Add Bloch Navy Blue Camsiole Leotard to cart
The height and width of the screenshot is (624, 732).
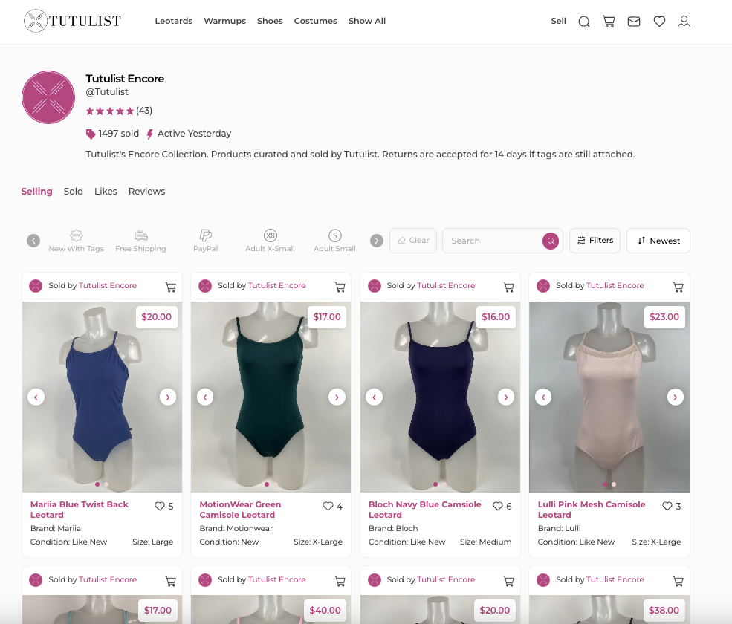coord(509,287)
